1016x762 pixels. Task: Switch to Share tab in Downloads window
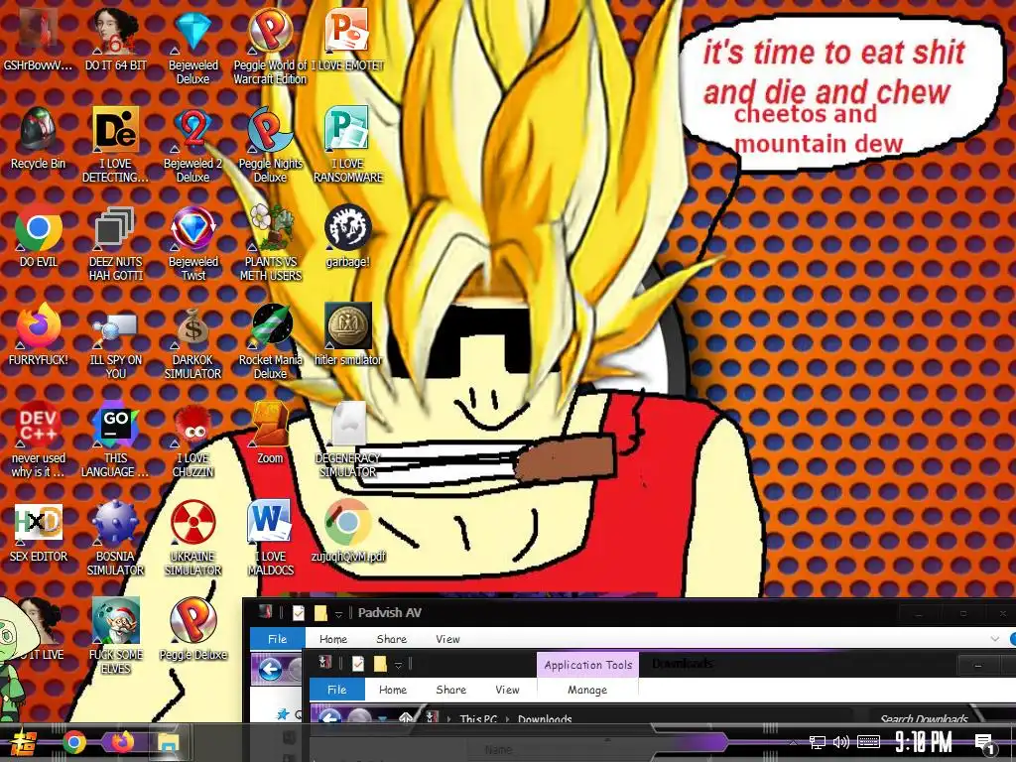tap(451, 690)
